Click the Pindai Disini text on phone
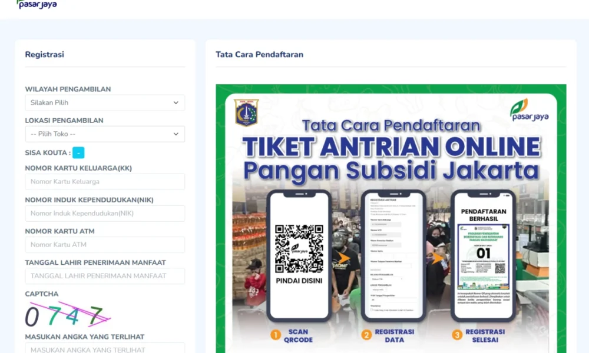589x353 pixels. (299, 281)
